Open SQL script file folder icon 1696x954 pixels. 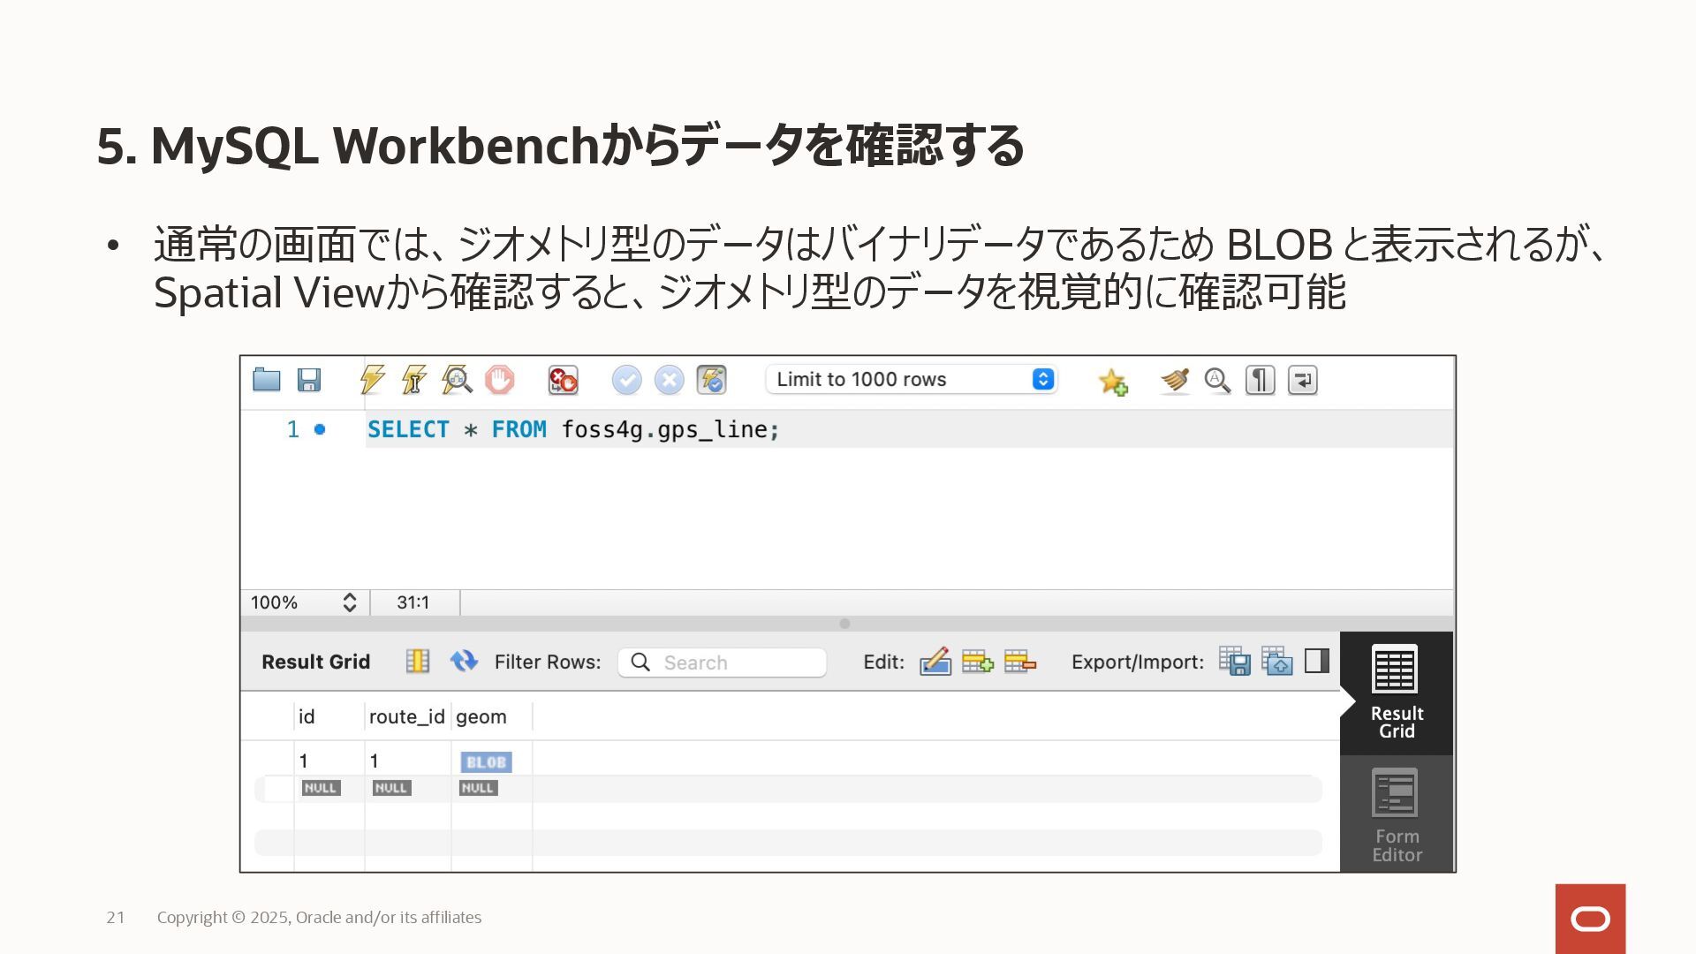pyautogui.click(x=266, y=380)
